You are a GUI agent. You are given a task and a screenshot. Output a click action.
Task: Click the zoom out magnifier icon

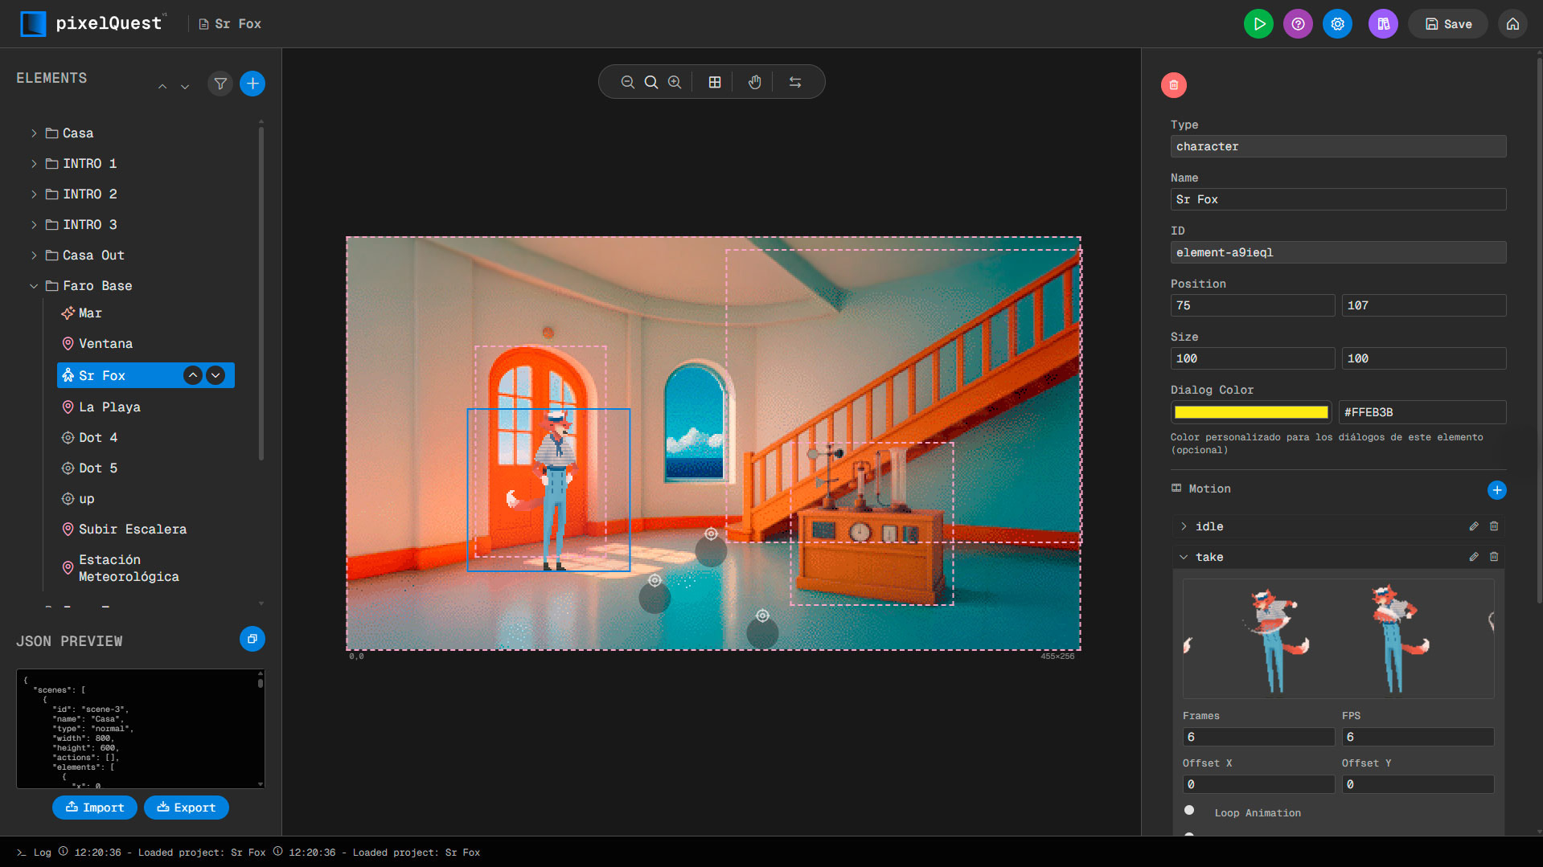click(x=627, y=82)
